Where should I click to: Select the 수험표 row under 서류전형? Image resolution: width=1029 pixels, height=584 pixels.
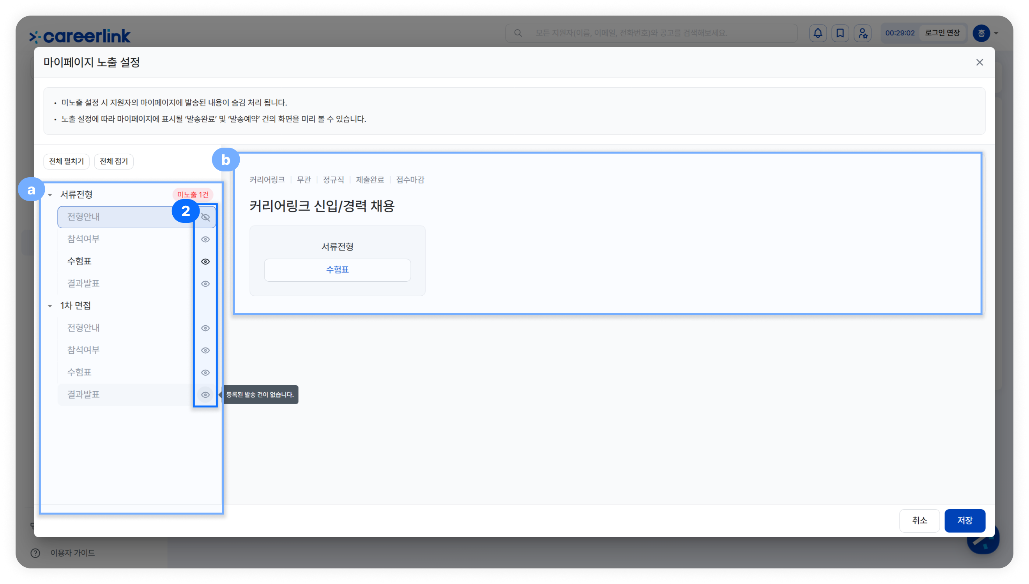(x=137, y=261)
